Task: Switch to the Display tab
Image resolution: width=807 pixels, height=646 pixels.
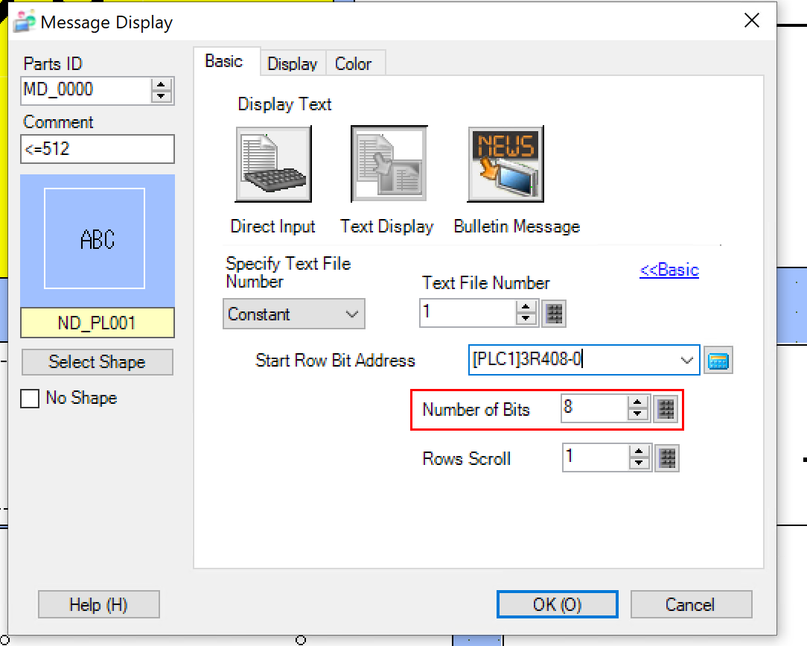Action: [x=292, y=64]
